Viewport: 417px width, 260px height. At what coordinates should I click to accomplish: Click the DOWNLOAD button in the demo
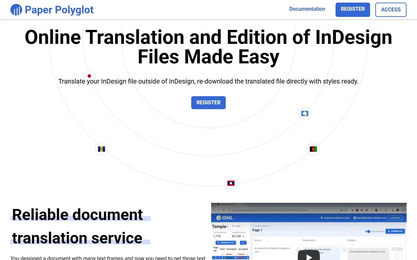click(x=395, y=231)
